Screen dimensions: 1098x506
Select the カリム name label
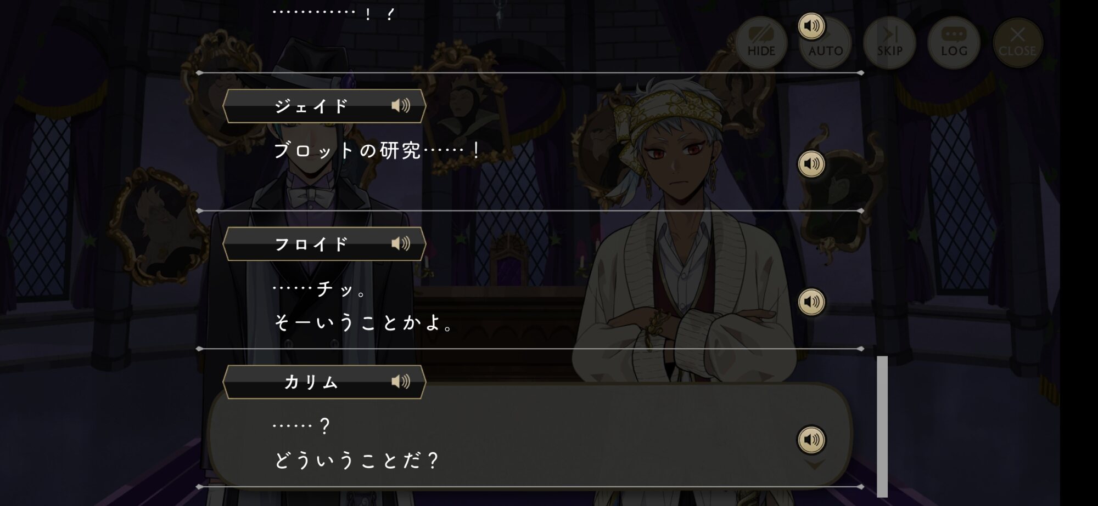(311, 382)
